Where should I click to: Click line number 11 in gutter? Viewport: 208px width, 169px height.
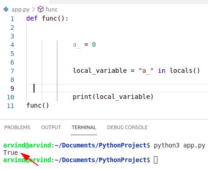[11, 106]
